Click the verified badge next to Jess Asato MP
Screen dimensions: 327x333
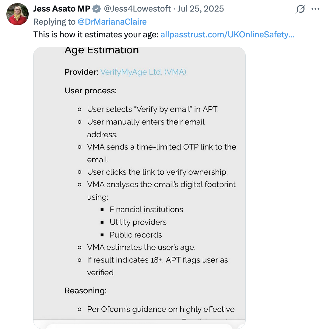coord(97,9)
